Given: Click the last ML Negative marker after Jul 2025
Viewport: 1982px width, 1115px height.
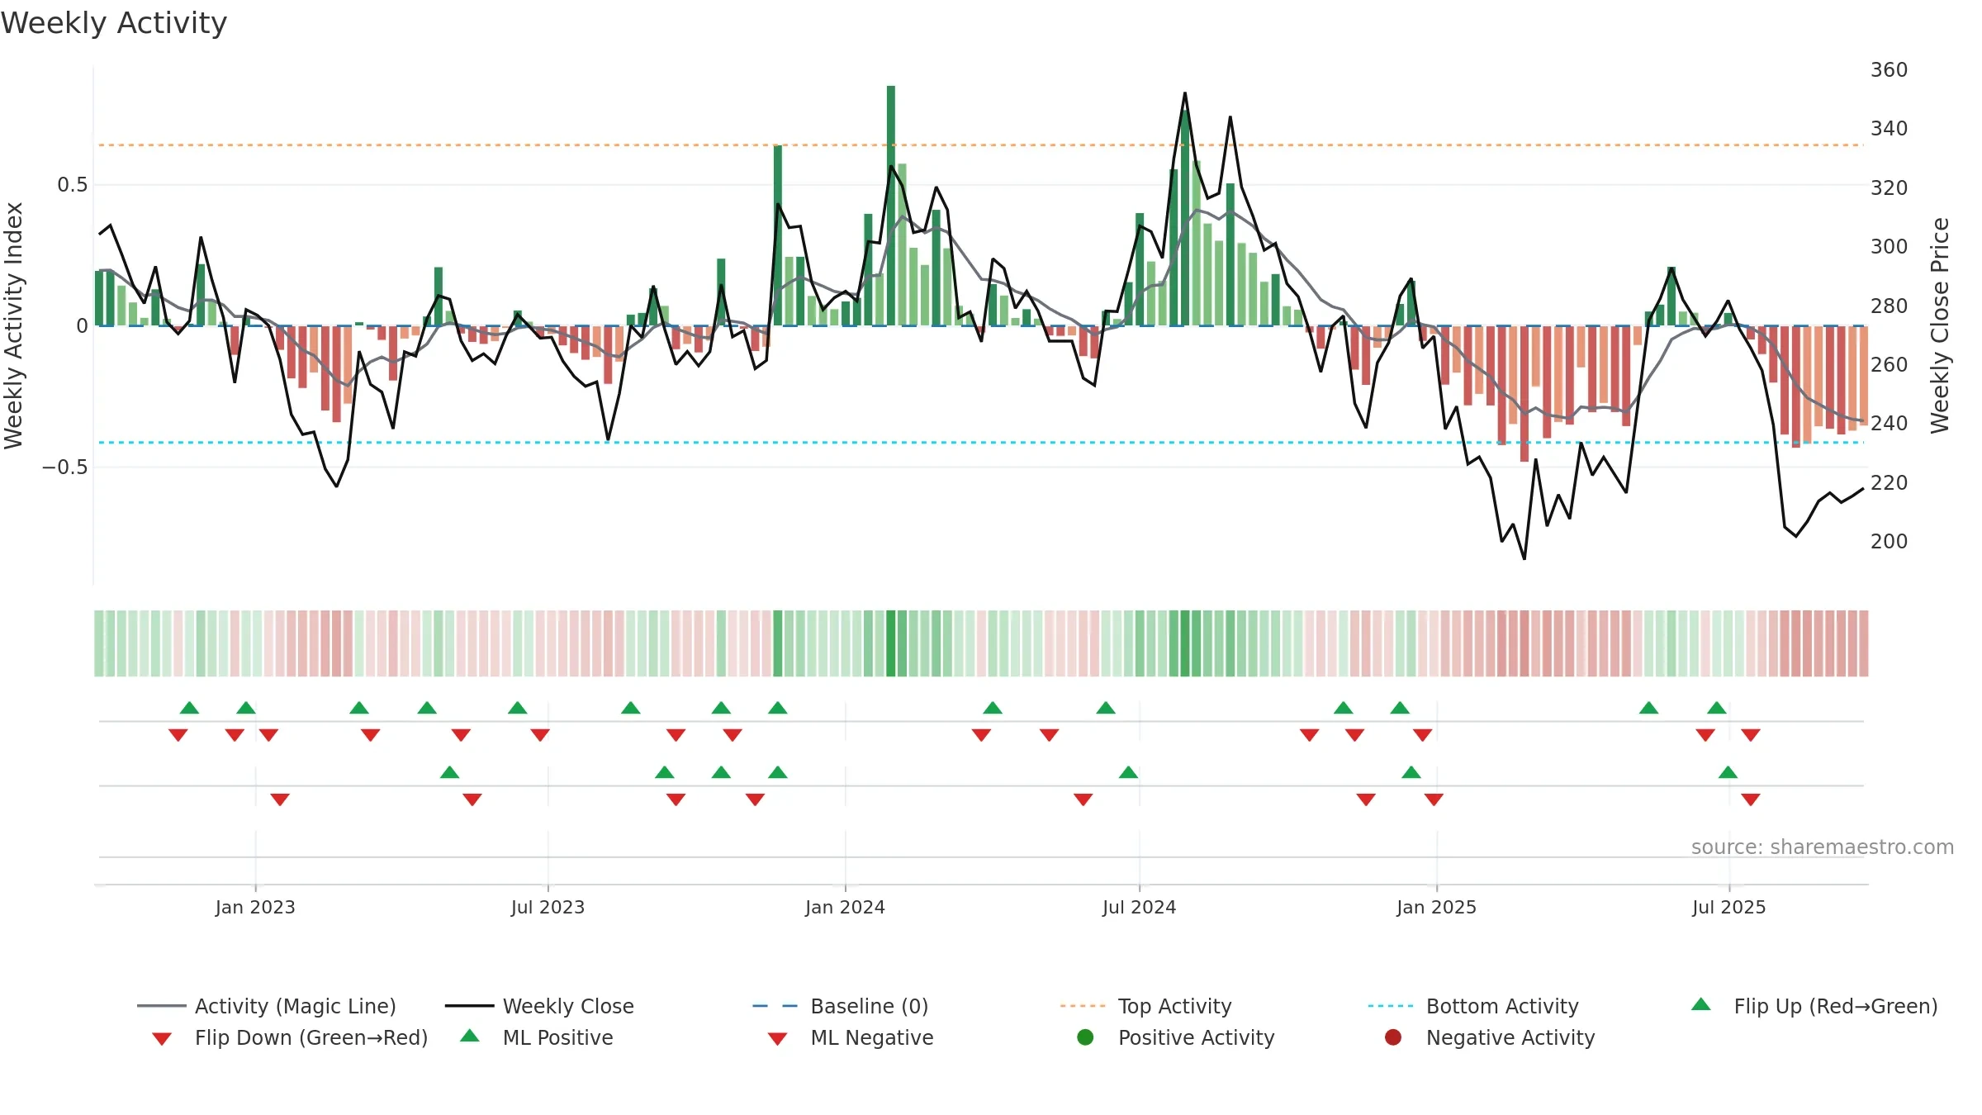Looking at the screenshot, I should [x=1751, y=799].
